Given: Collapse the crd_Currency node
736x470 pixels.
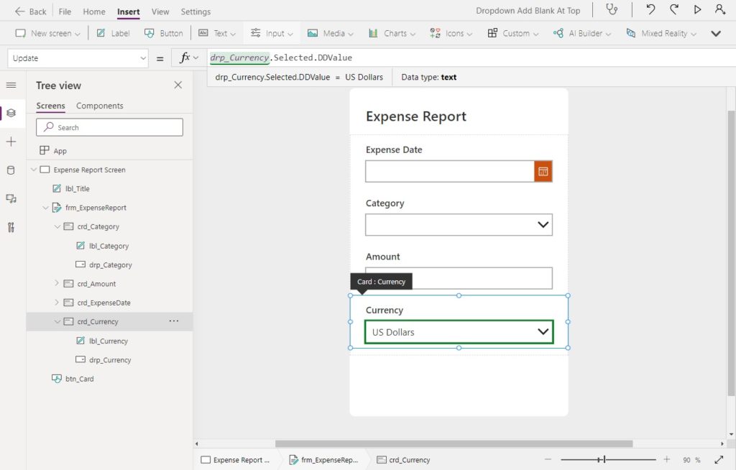Looking at the screenshot, I should tap(57, 322).
